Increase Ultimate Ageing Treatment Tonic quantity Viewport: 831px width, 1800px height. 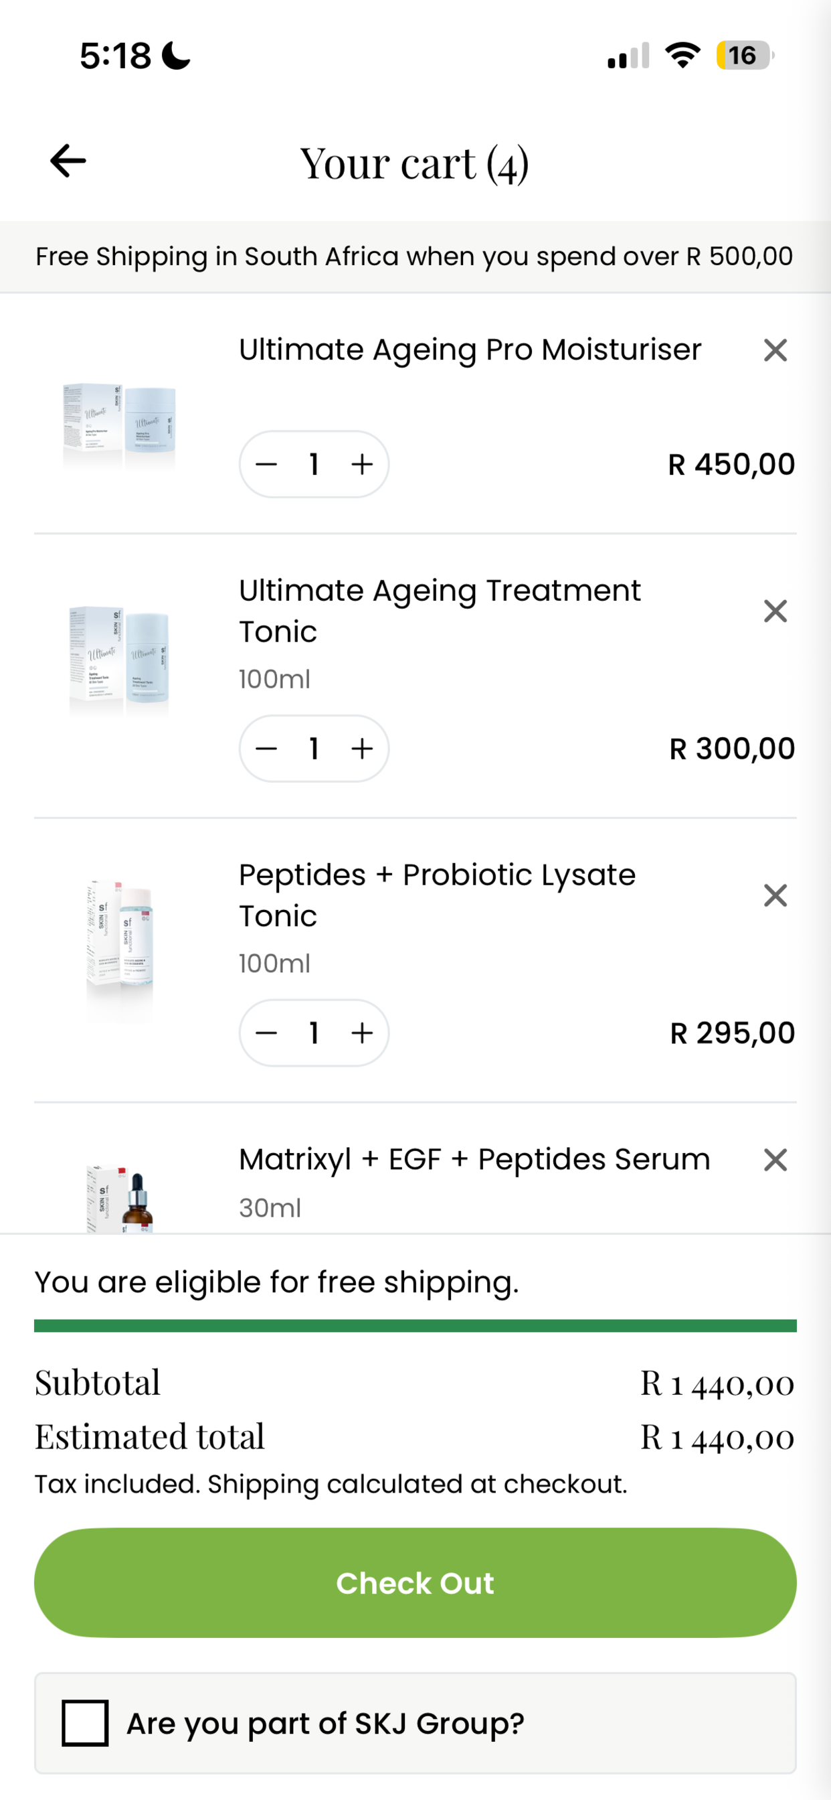(362, 749)
